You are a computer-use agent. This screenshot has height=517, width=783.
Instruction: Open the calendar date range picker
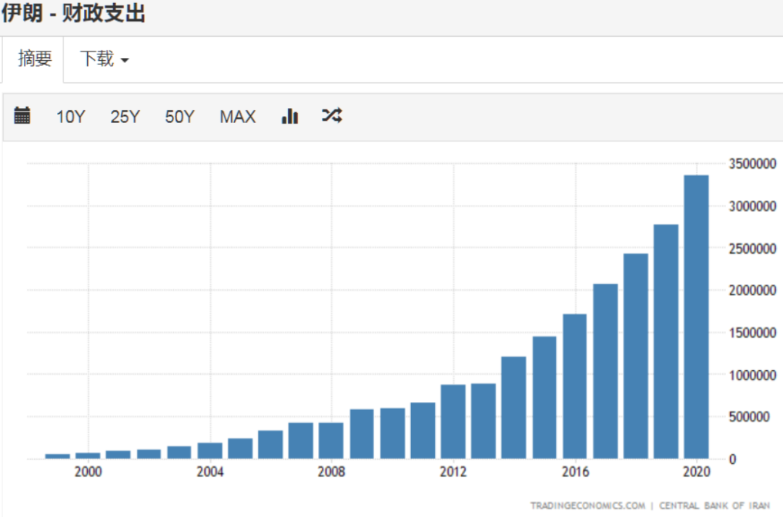(x=22, y=116)
